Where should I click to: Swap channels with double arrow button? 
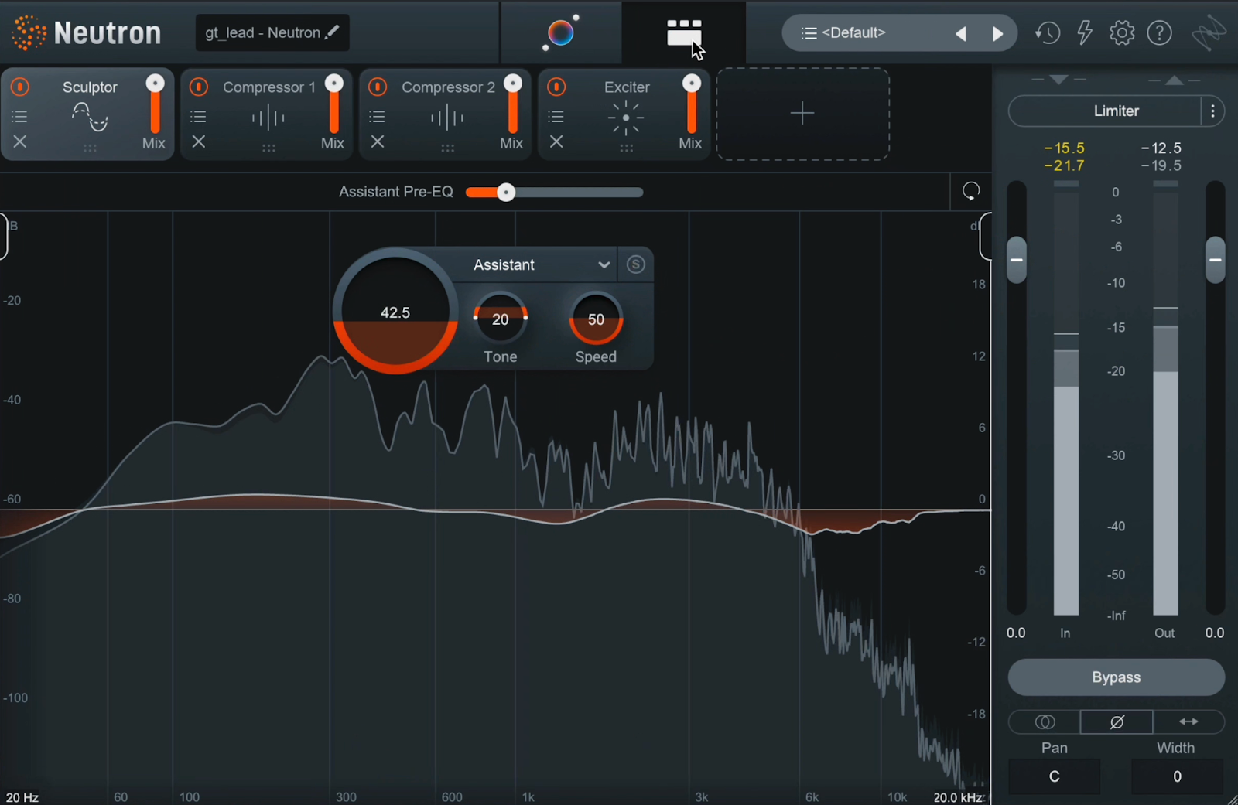click(1188, 721)
